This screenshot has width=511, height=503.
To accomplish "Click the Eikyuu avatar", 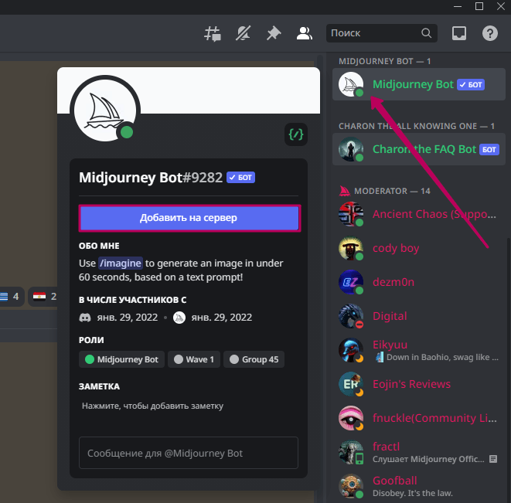I will 351,350.
